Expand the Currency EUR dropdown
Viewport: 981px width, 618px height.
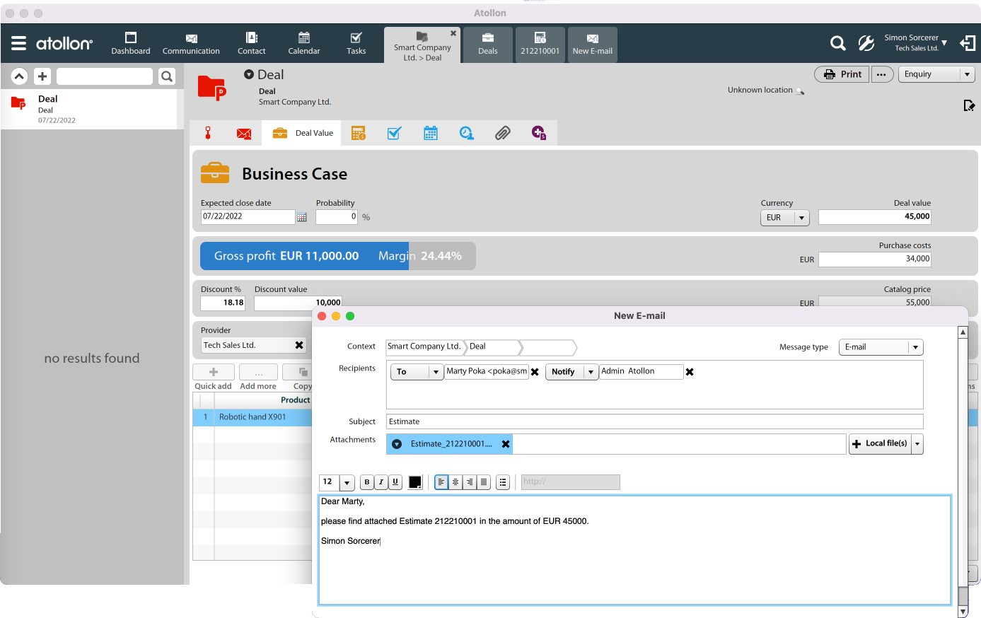click(801, 218)
